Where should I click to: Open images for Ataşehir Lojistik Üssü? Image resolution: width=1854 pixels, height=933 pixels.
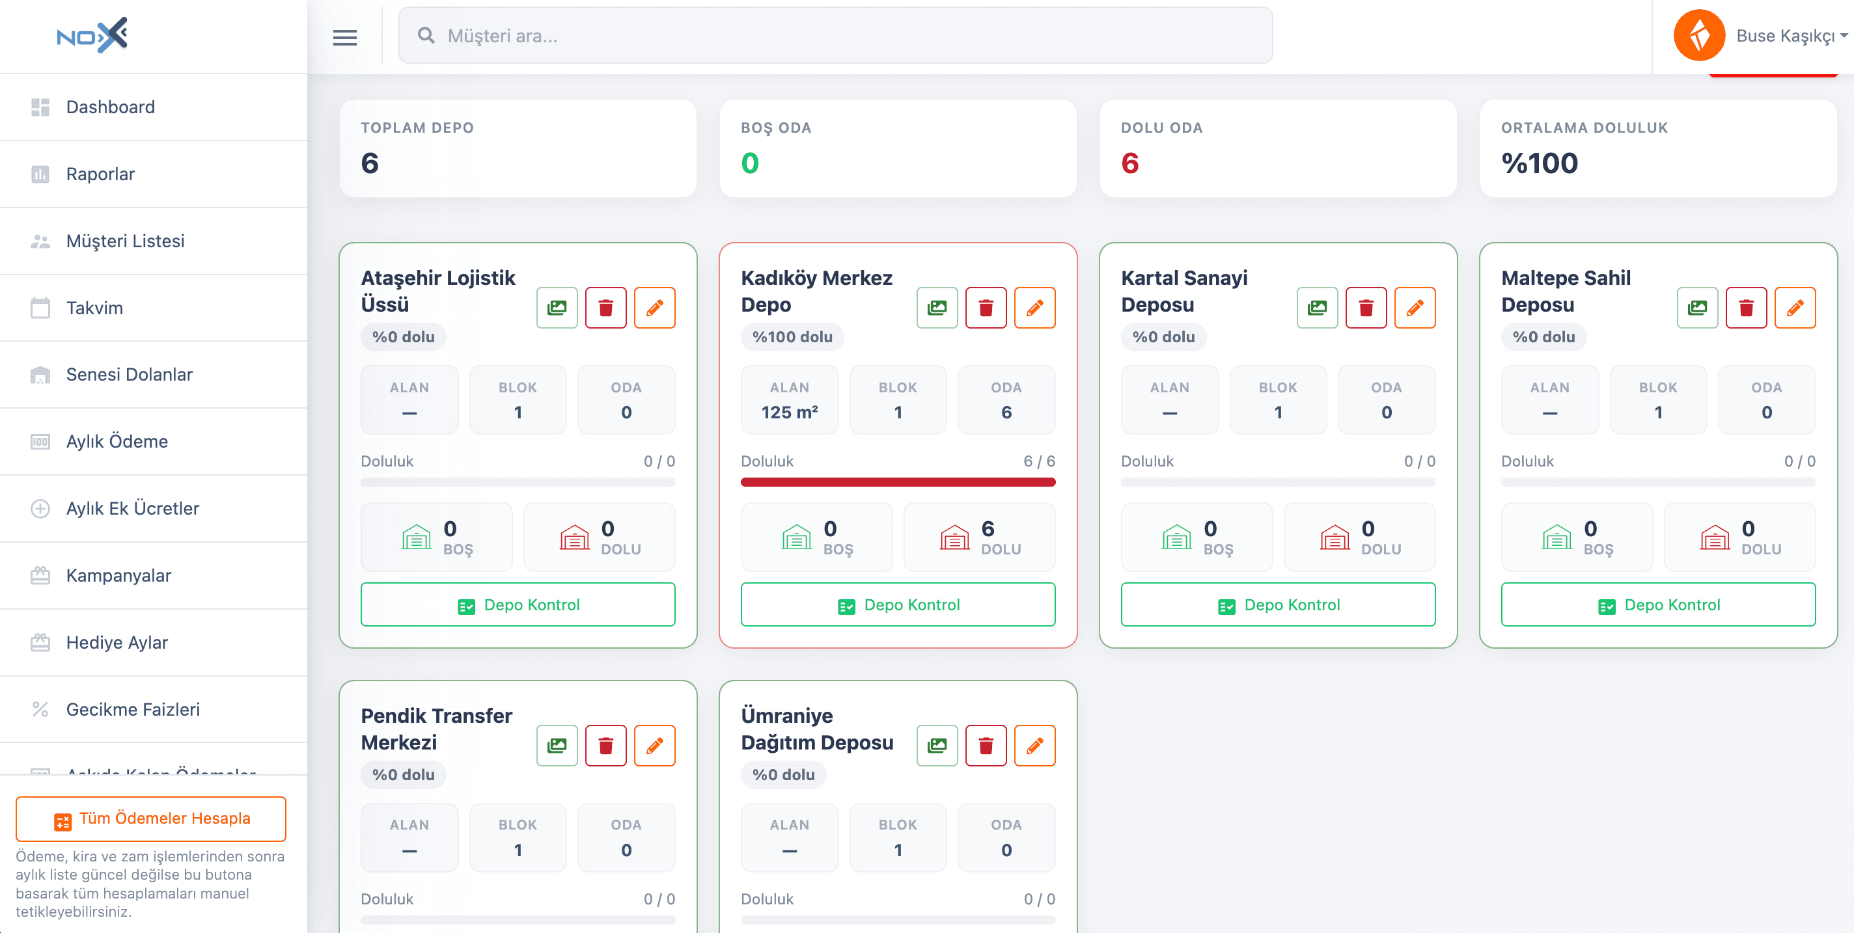point(557,308)
